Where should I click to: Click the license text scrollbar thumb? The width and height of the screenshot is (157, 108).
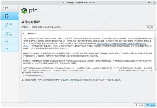click(155, 35)
